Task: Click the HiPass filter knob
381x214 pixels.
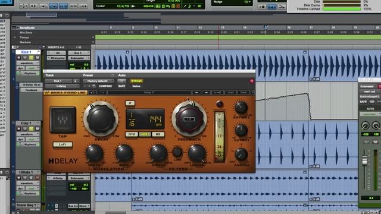Action: pyautogui.click(x=158, y=153)
